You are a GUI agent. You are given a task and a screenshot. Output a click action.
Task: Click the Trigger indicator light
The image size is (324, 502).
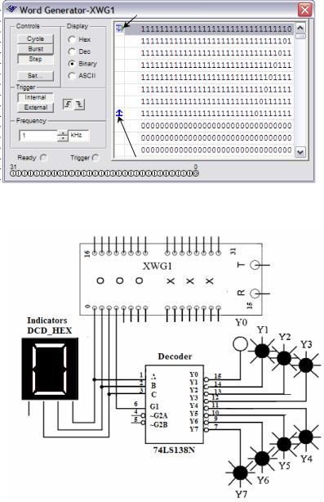point(95,158)
